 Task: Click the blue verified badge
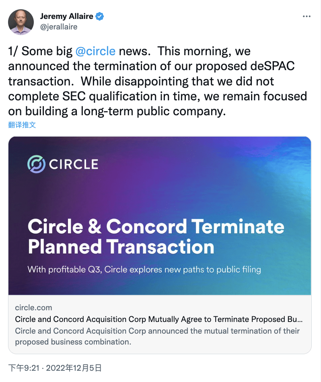click(99, 17)
